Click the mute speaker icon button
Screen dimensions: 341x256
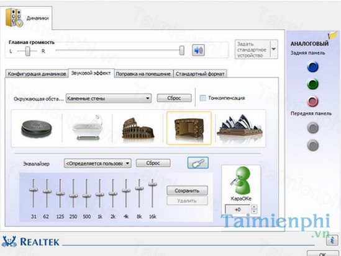[x=198, y=50]
